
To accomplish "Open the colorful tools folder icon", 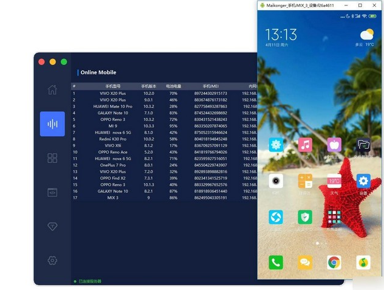I will tap(334, 217).
